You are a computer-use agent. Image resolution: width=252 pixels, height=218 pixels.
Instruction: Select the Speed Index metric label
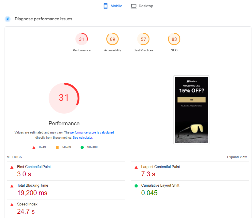pos(27,204)
